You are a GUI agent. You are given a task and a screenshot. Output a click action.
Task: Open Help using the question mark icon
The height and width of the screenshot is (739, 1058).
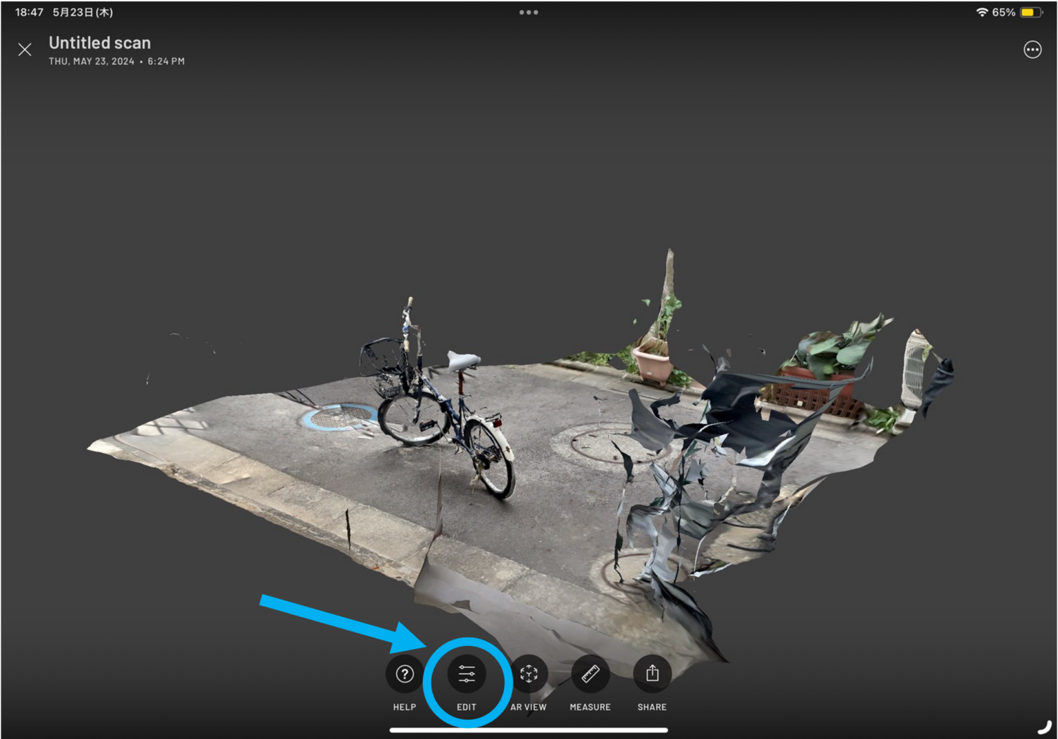tap(404, 674)
